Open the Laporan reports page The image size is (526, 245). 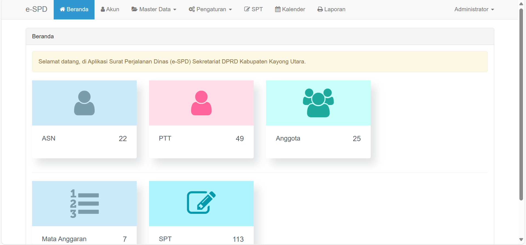pos(331,10)
